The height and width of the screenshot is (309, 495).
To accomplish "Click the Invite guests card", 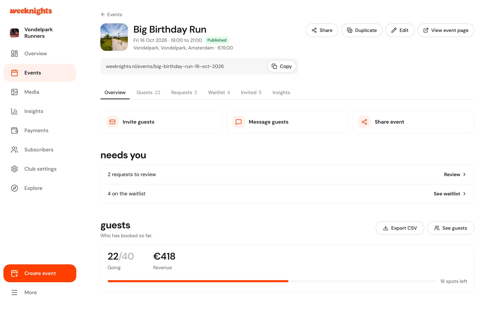I will pyautogui.click(x=161, y=122).
